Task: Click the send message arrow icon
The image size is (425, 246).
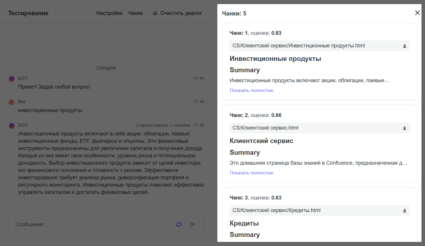Action: point(193,224)
